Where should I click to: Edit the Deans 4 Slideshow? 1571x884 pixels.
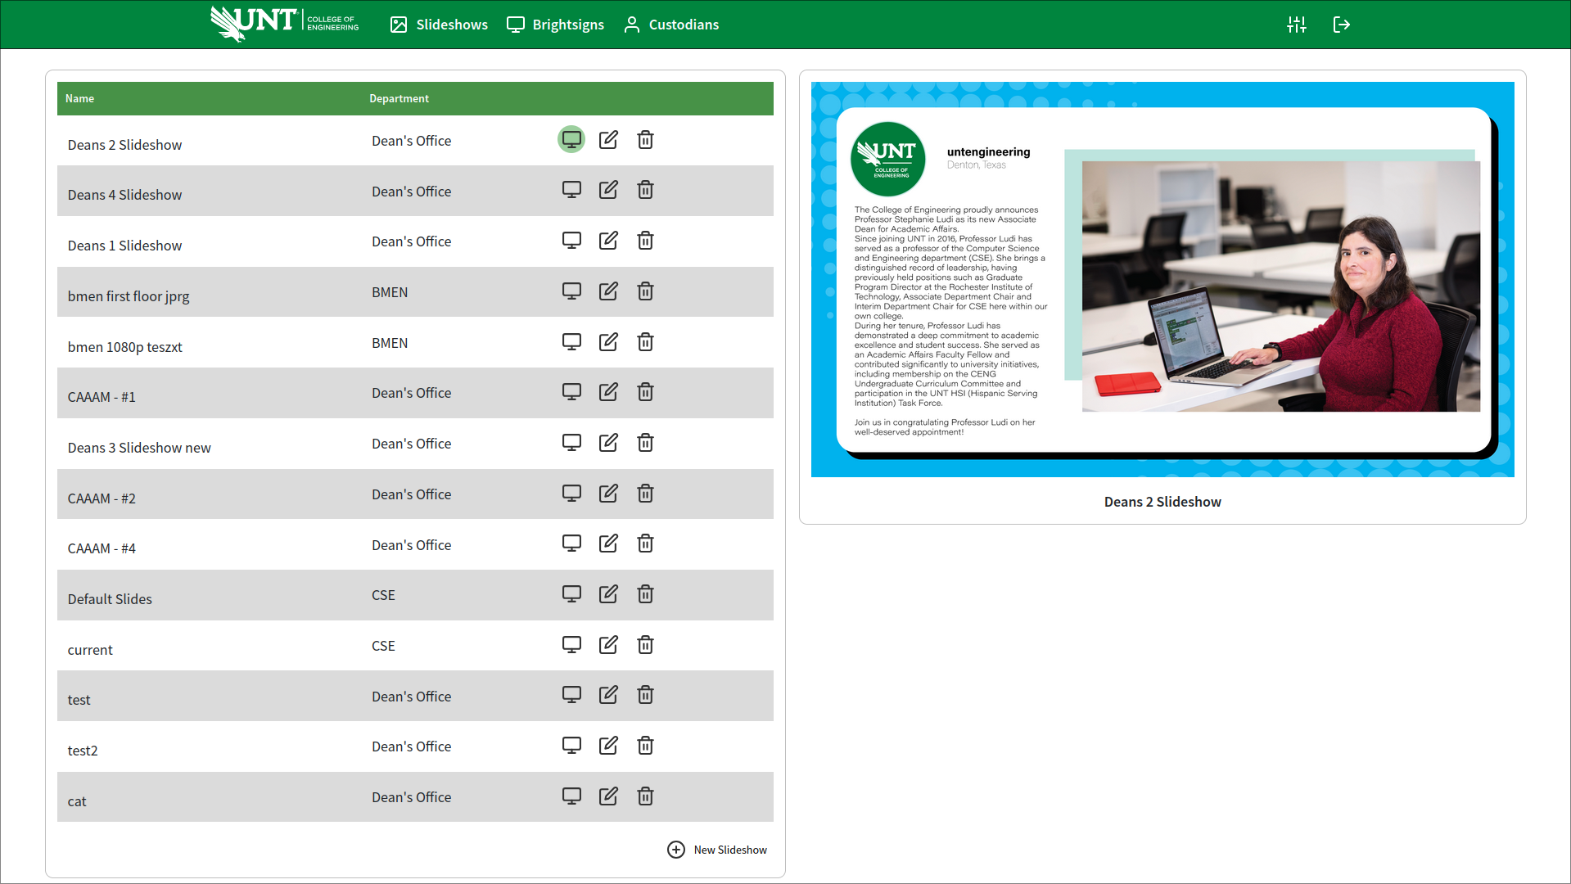[x=608, y=190]
